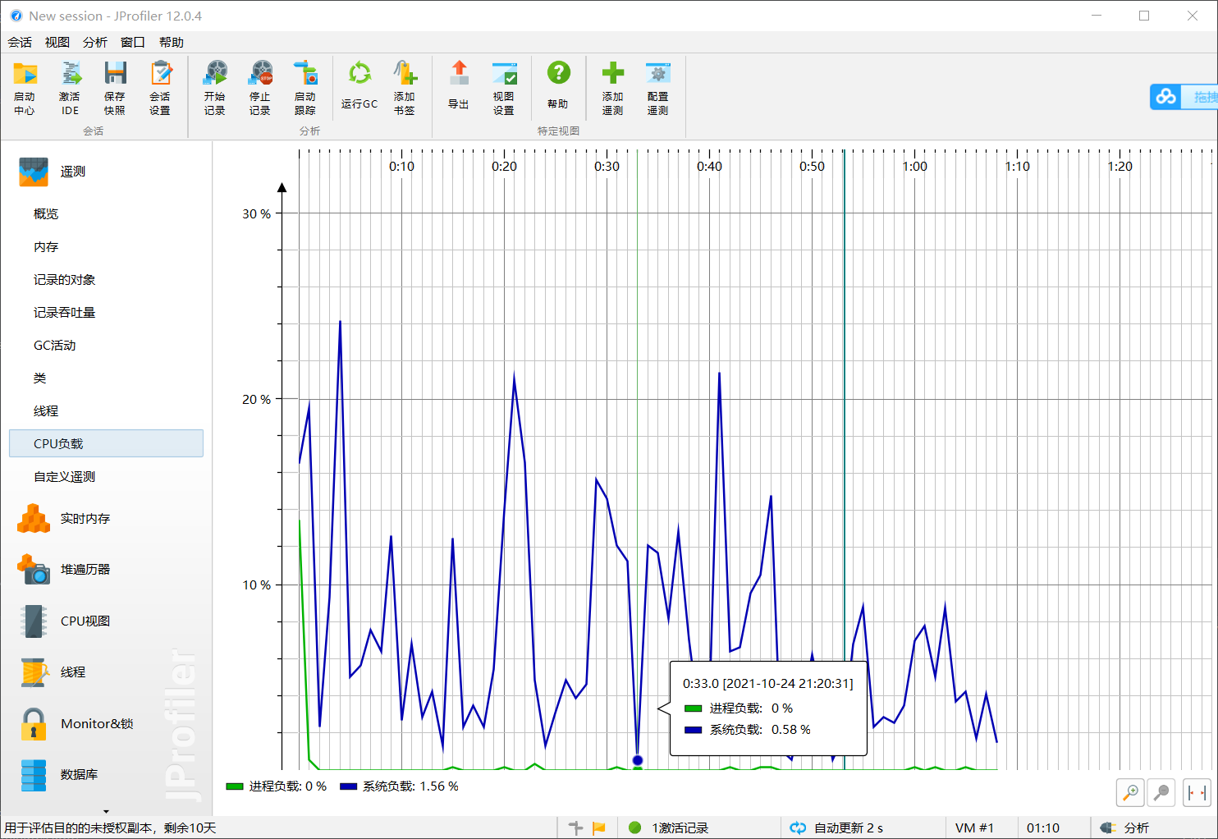Click 自动更新 2 s in status bar
The width and height of the screenshot is (1218, 839).
tap(837, 828)
